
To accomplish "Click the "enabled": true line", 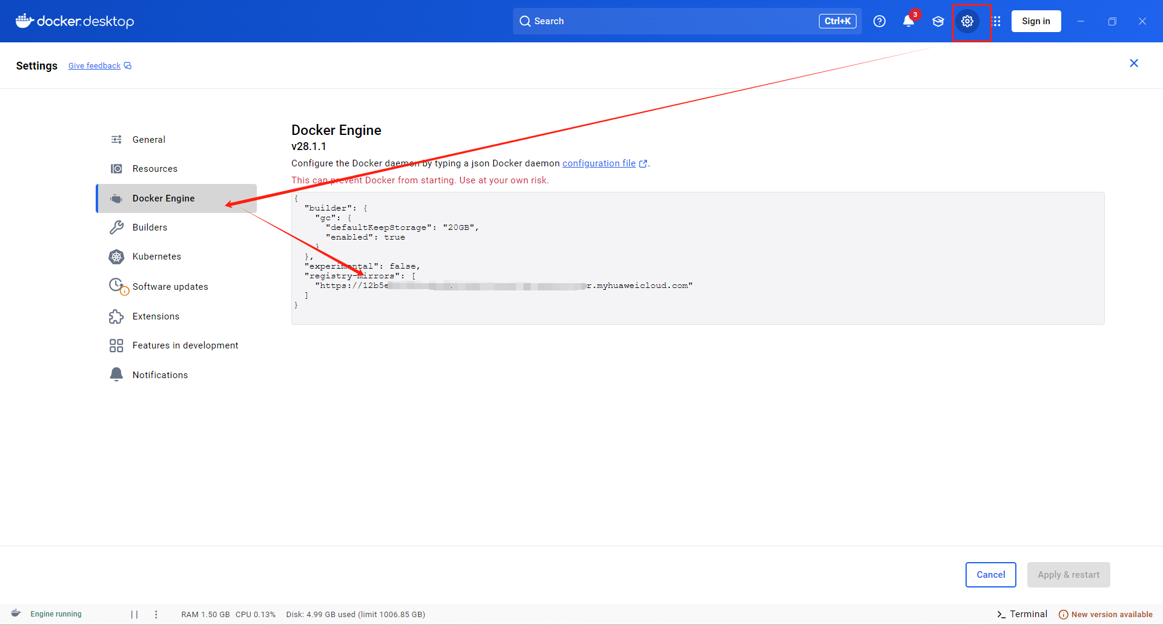I will [365, 237].
